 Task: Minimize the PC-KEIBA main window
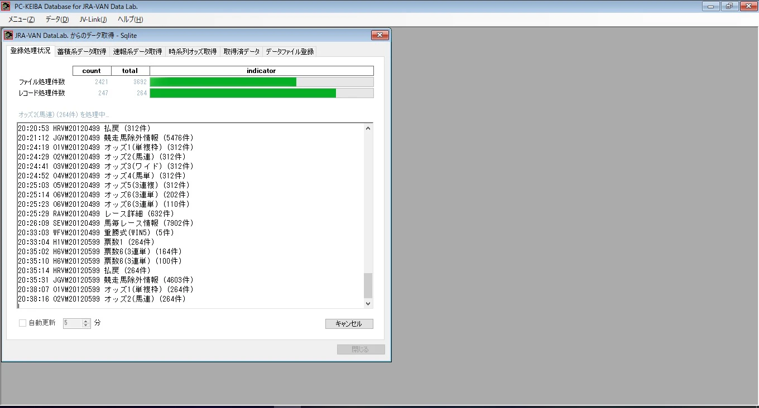pos(710,6)
